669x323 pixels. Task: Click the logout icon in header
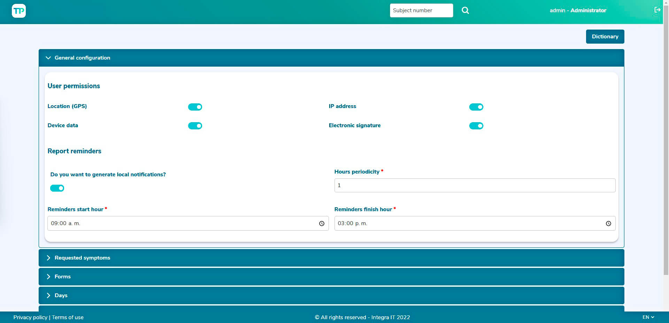click(x=657, y=10)
